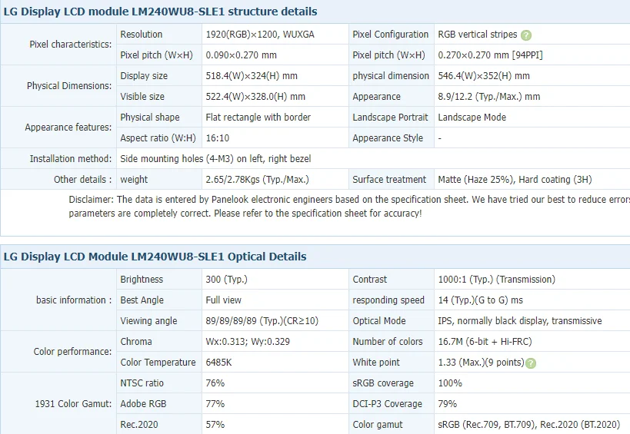Image resolution: width=630 pixels, height=434 pixels.
Task: Click the physical dimension value 546.4(W)×352(H) mm
Action: 484,76
